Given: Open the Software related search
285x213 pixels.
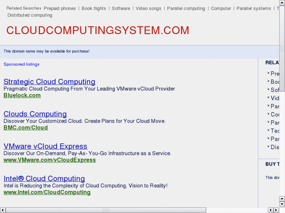Looking at the screenshot, I should pyautogui.click(x=121, y=9).
